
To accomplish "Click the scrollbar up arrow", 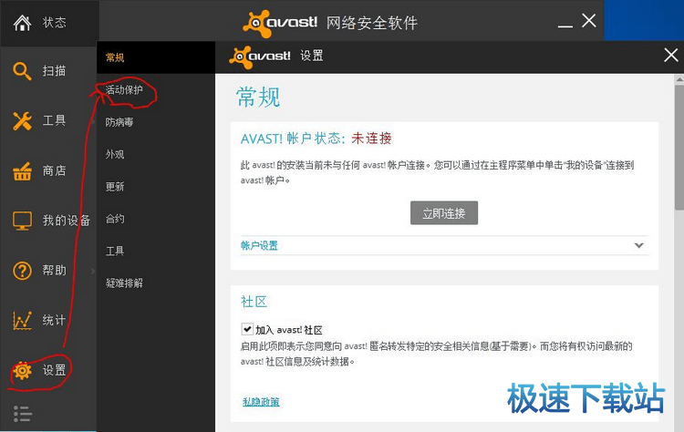I will pyautogui.click(x=679, y=79).
